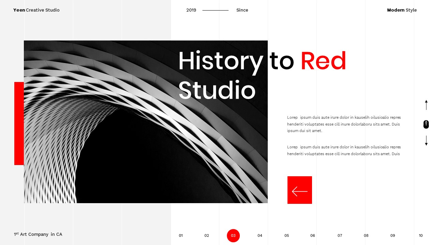436x245 pixels.
Task: Click the red back arrow button
Action: pos(300,190)
